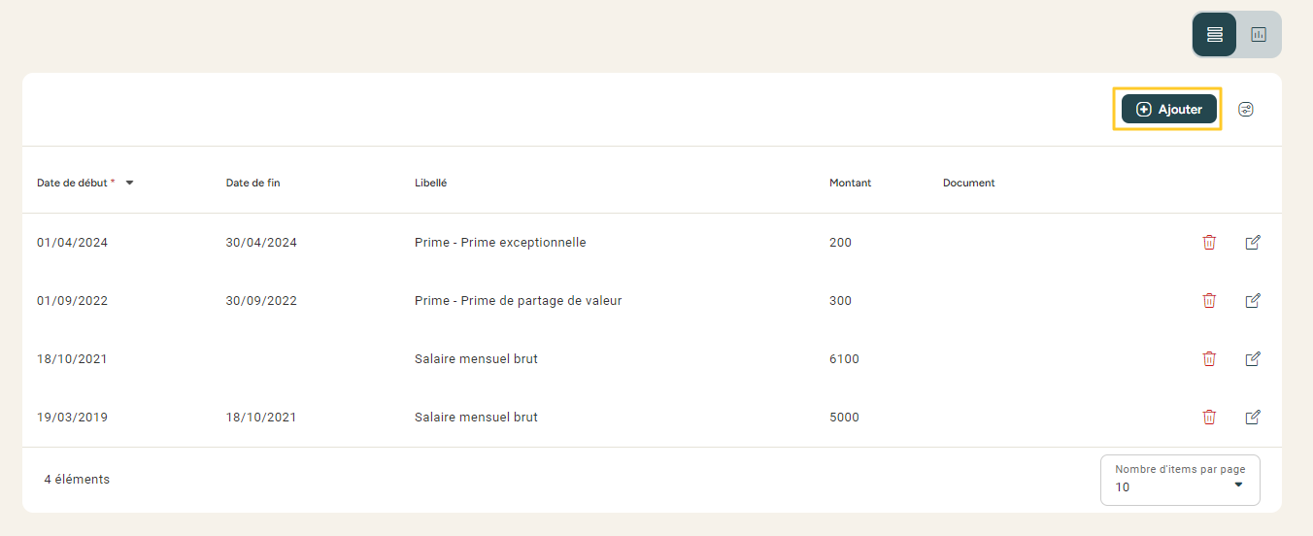
Task: Switch to list view
Action: (x=1215, y=35)
